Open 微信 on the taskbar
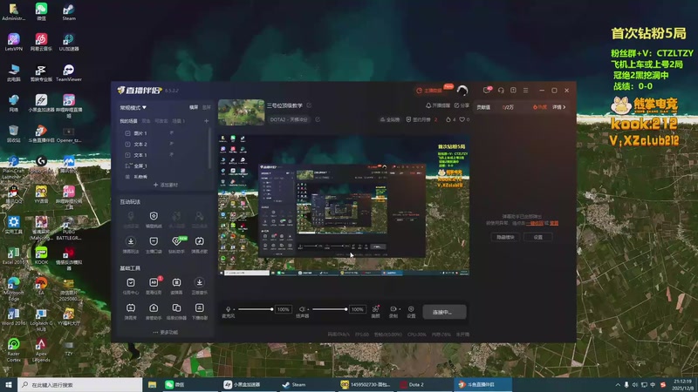698x392 pixels. pos(180,384)
